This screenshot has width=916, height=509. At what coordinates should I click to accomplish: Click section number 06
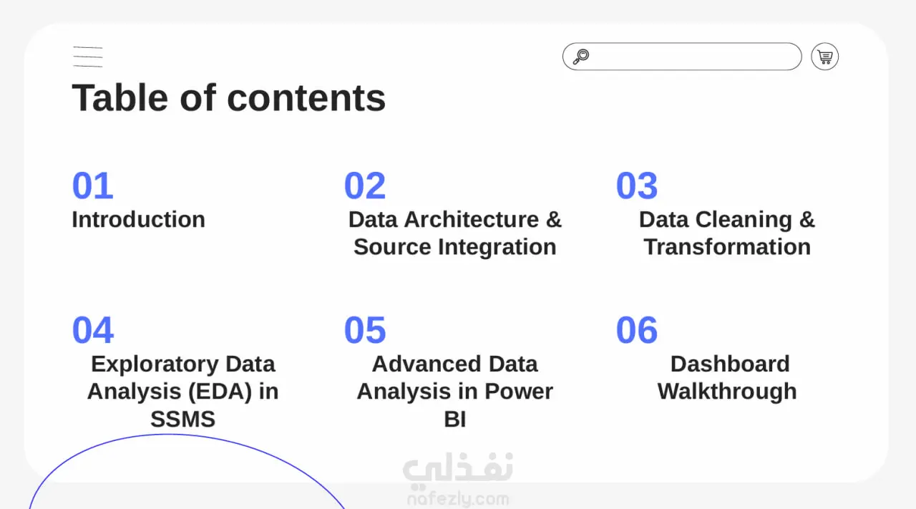click(x=636, y=331)
